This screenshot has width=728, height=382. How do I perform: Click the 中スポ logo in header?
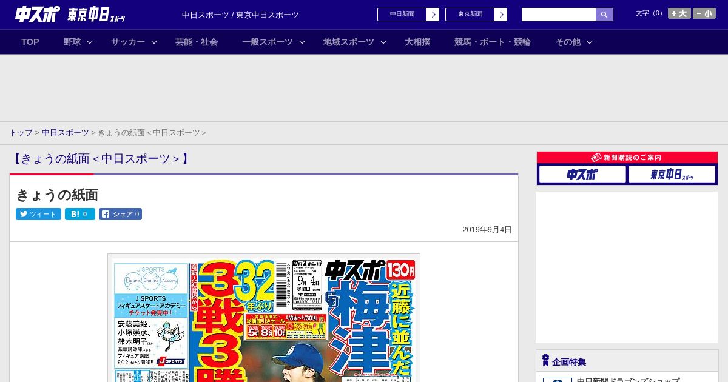tap(37, 14)
